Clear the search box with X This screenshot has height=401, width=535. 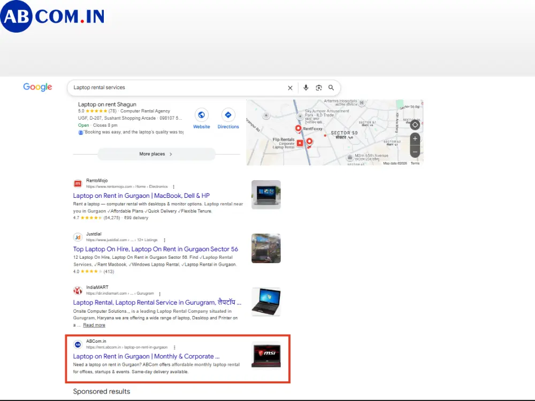point(290,88)
